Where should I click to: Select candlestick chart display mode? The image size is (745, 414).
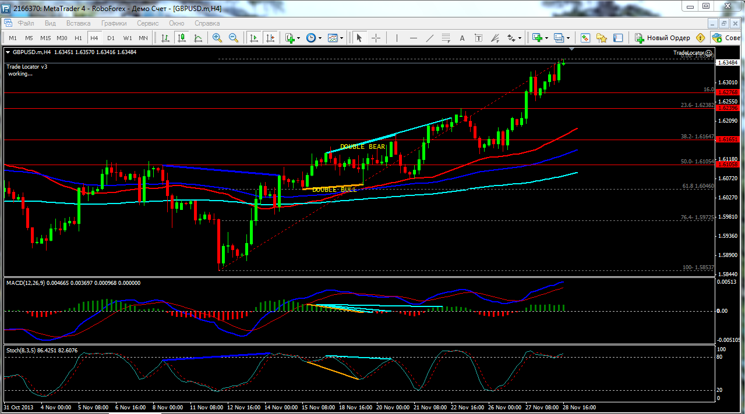click(182, 38)
